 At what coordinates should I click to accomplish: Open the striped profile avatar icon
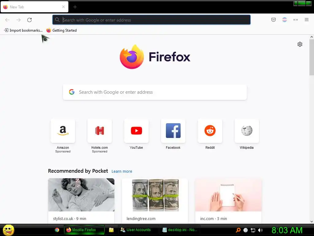(284, 20)
